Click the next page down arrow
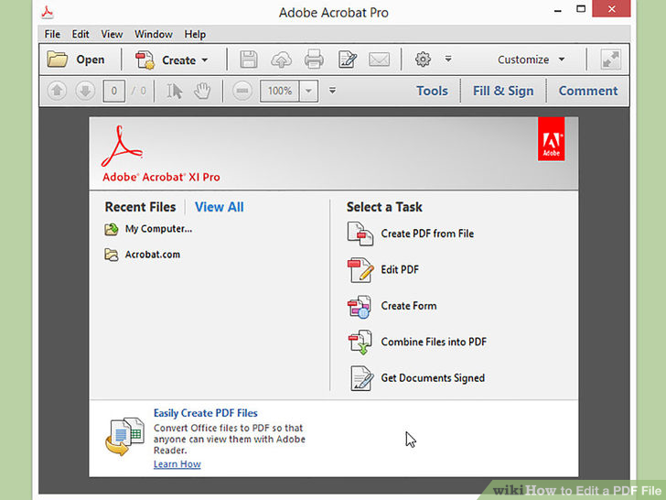This screenshot has height=500, width=666. click(x=85, y=91)
